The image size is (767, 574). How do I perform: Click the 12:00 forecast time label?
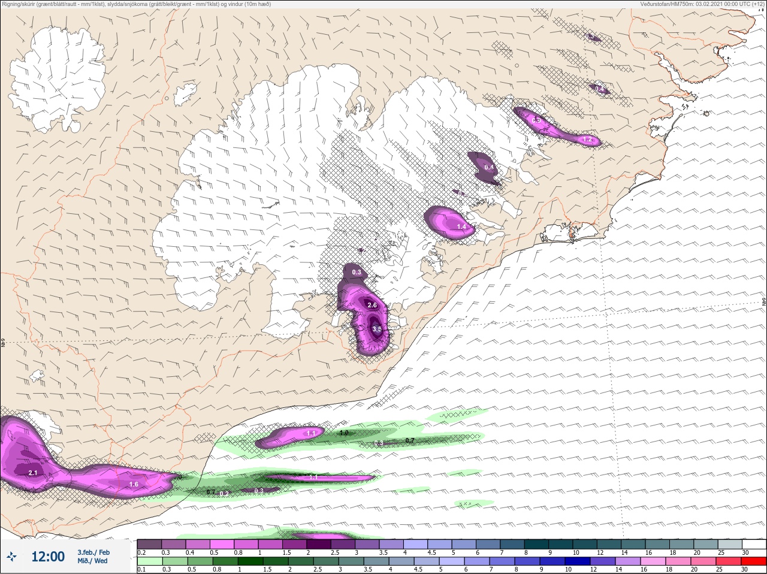tap(48, 557)
